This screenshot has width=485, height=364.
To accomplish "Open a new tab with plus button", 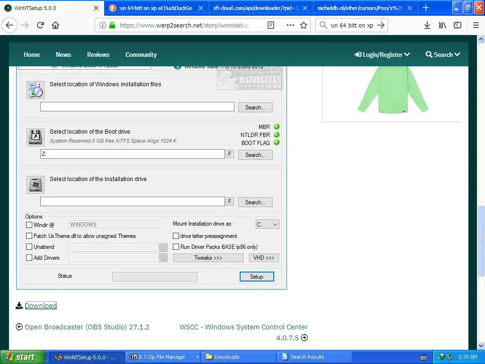I will point(426,8).
